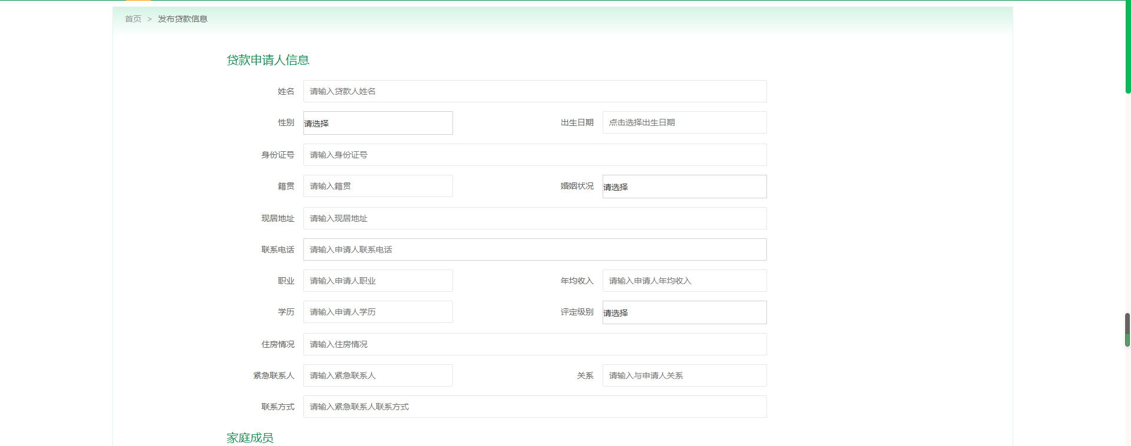
Task: Click the 身份证号 ID number input
Action: (534, 155)
